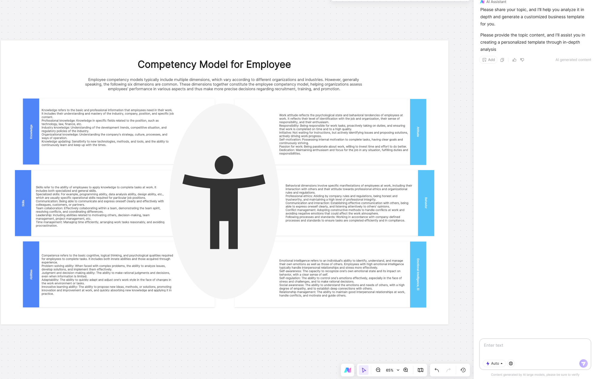Viewport: 594px width, 379px height.
Task: Undo the last action
Action: point(437,370)
